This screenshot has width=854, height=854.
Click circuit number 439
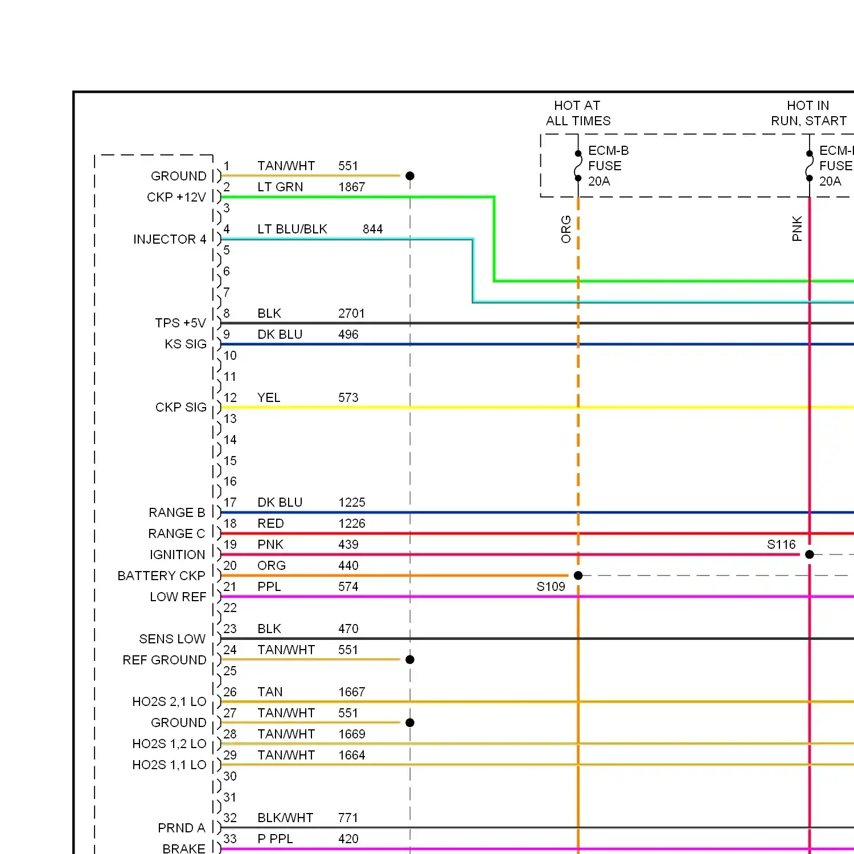[x=348, y=544]
